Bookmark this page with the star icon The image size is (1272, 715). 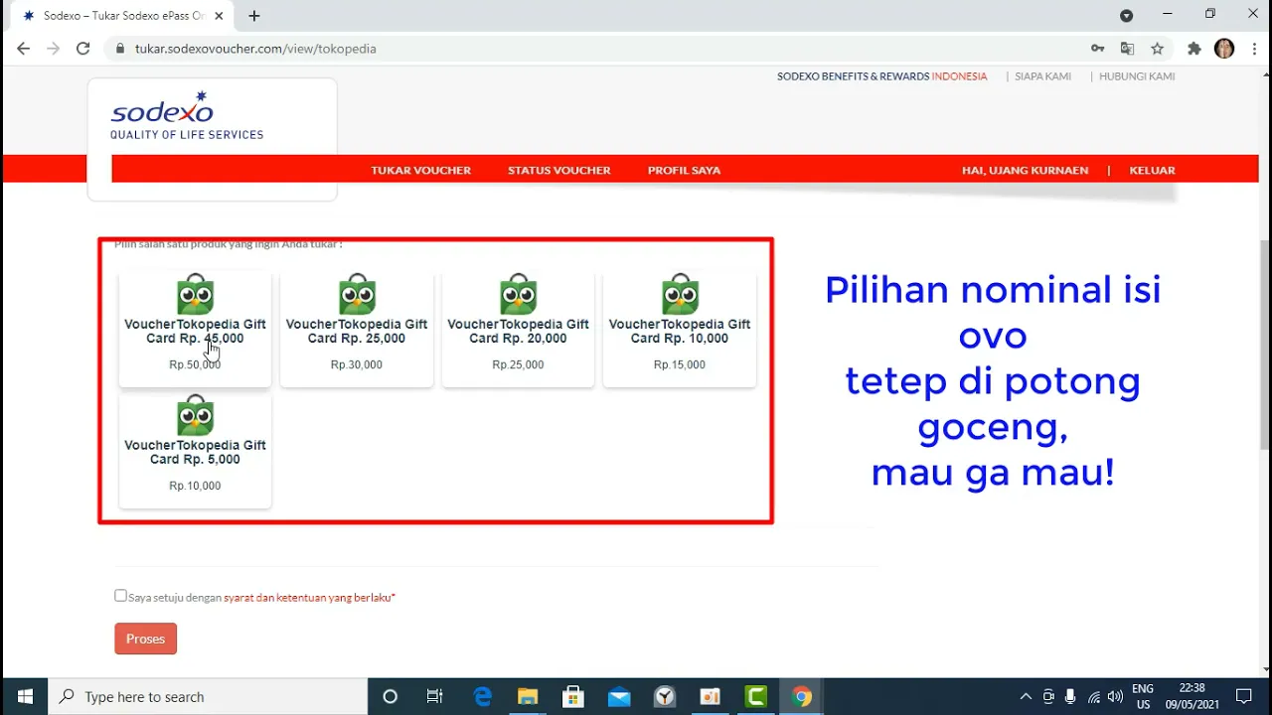pos(1157,49)
